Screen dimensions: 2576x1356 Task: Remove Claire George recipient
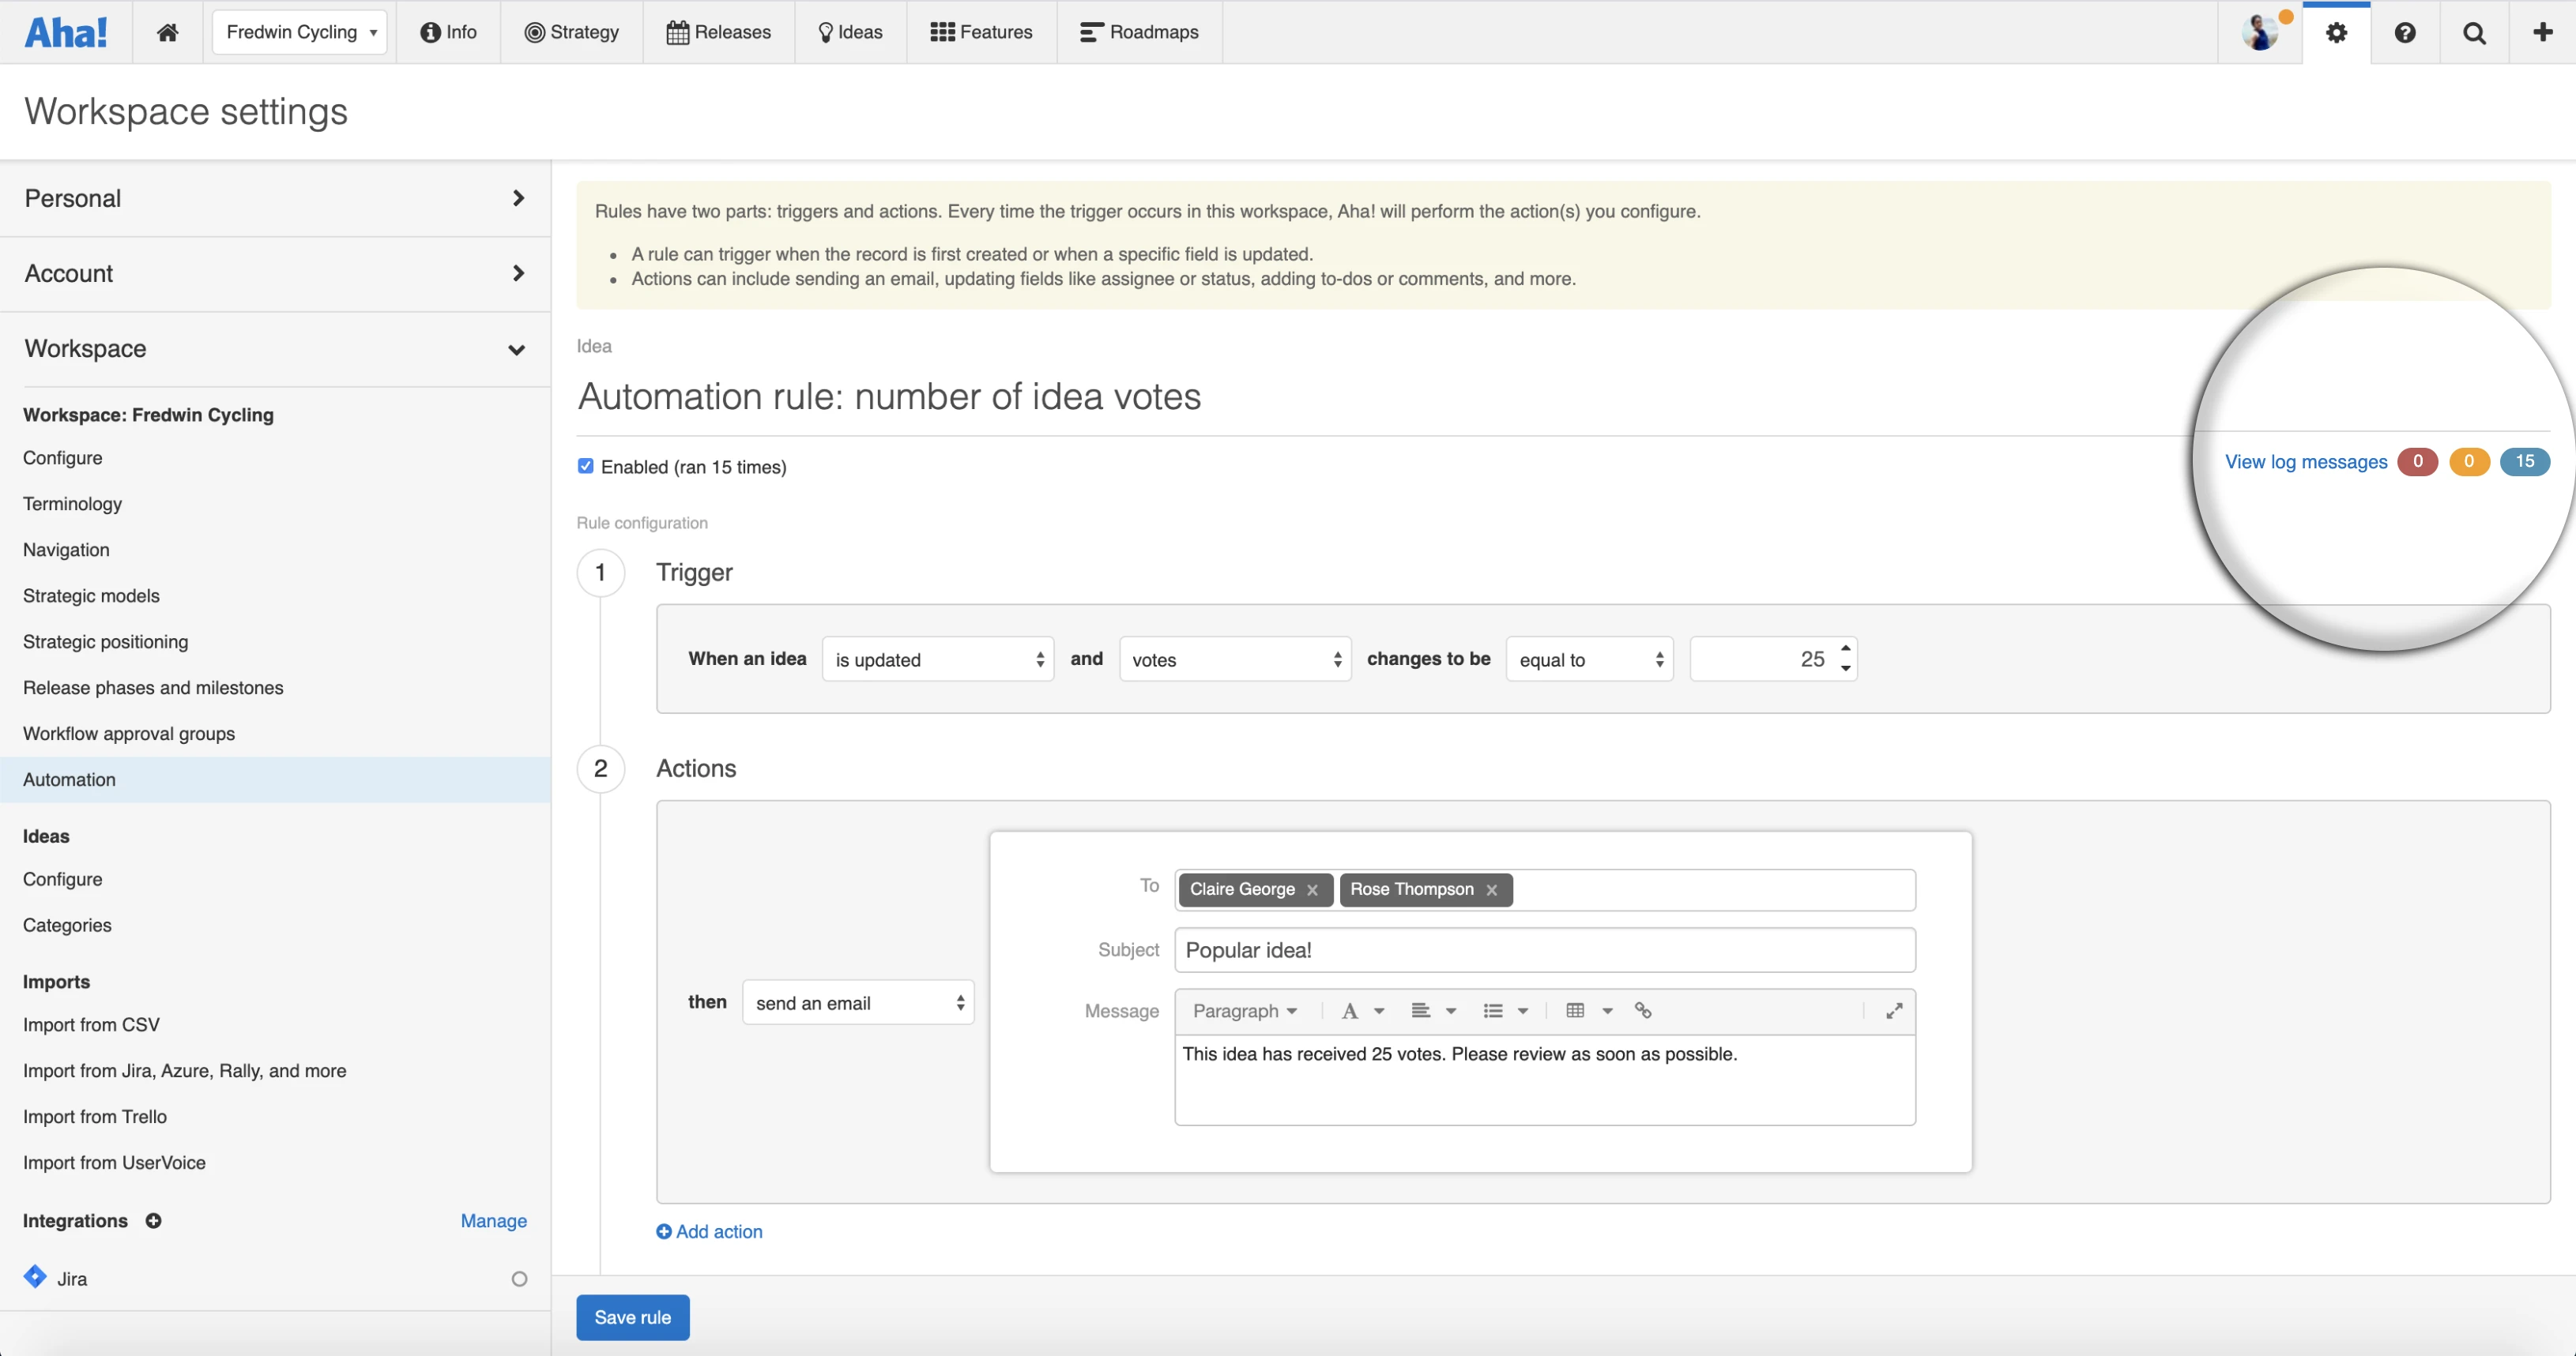(1313, 890)
